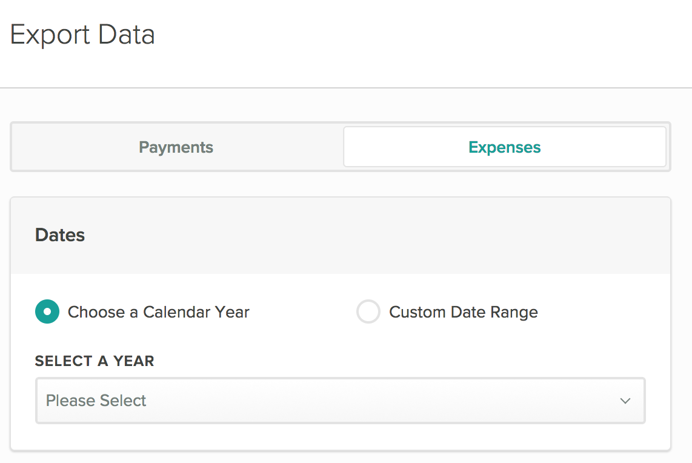Open Payments export view
Screen dimensions: 692x463
[176, 147]
